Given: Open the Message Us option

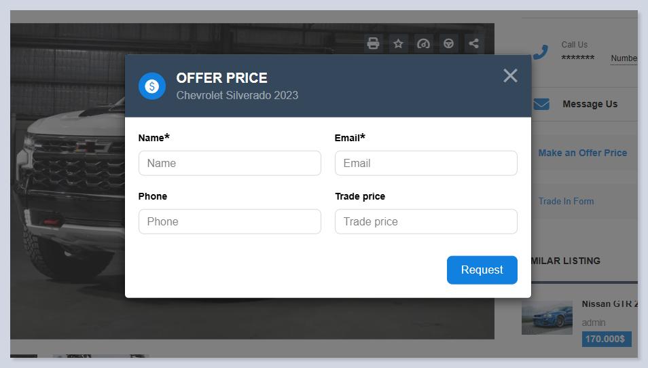Looking at the screenshot, I should tap(590, 104).
